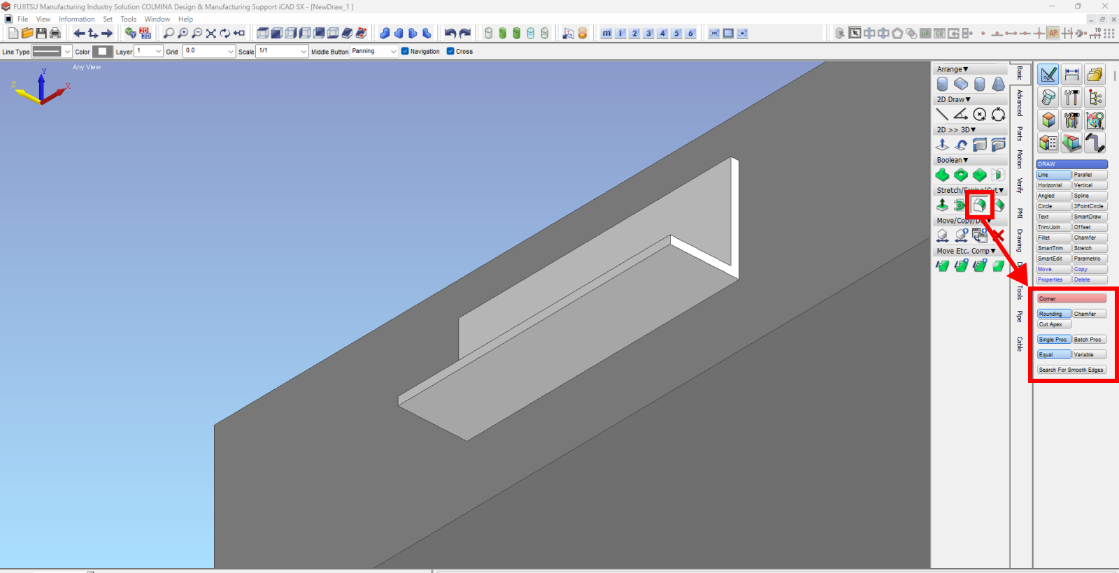Select the 2D/3D switch icon
Viewport: 1119px width, 573px height.
coord(145,33)
